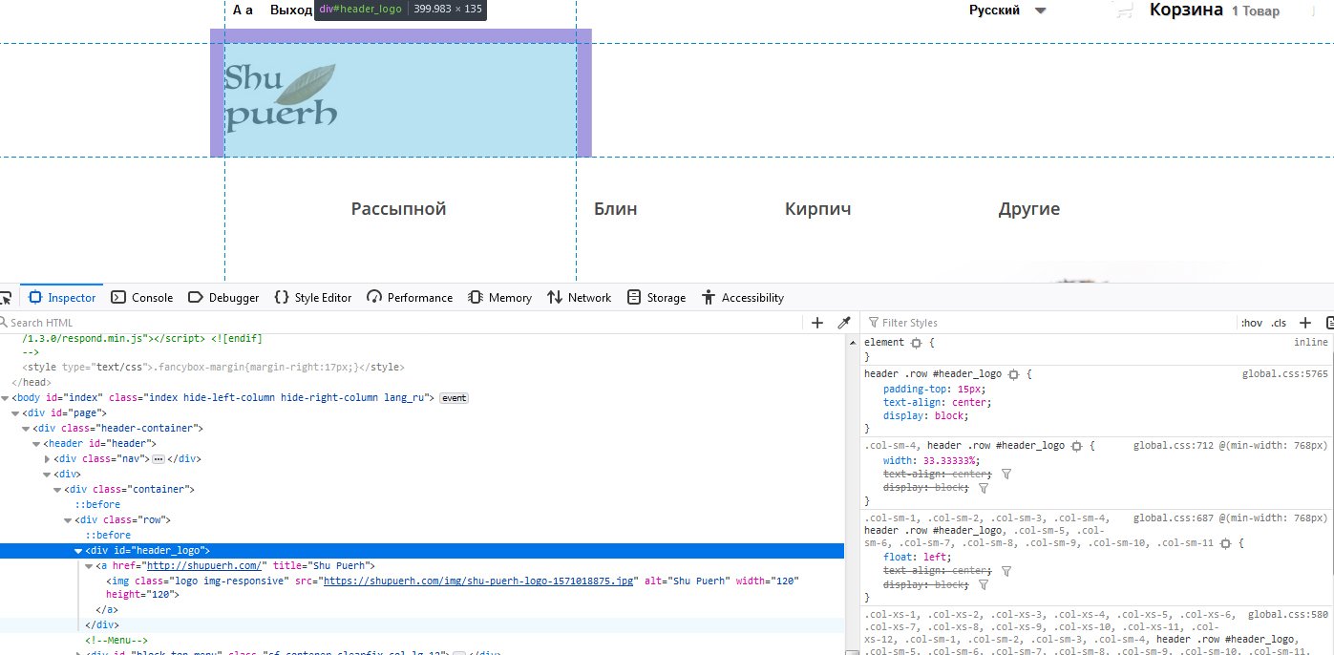Open source link global.css:580
The width and height of the screenshot is (1334, 655).
pyautogui.click(x=1287, y=615)
